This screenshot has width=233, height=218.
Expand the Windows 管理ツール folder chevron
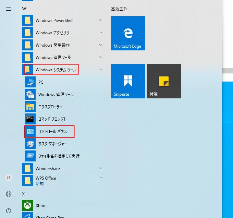pos(101,57)
